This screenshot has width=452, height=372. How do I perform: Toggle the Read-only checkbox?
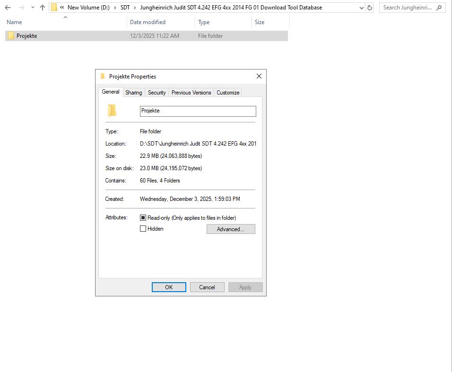(x=143, y=218)
